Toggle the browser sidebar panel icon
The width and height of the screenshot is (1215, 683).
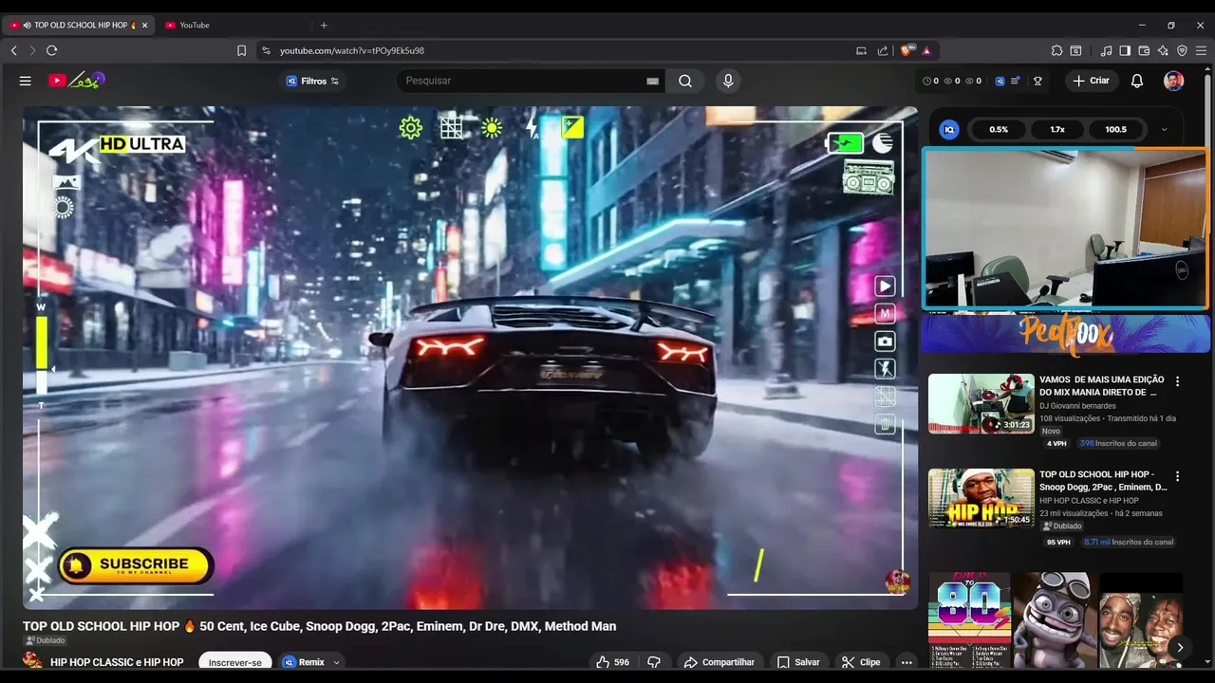point(1125,50)
